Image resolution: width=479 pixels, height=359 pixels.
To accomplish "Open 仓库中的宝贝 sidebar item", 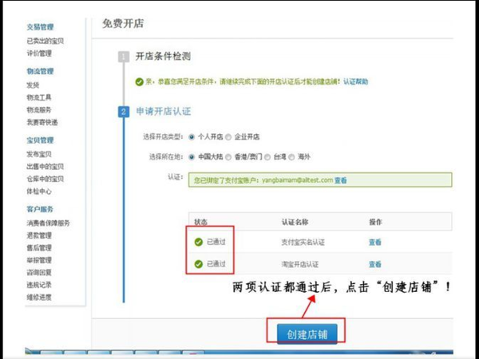I will 46,179.
